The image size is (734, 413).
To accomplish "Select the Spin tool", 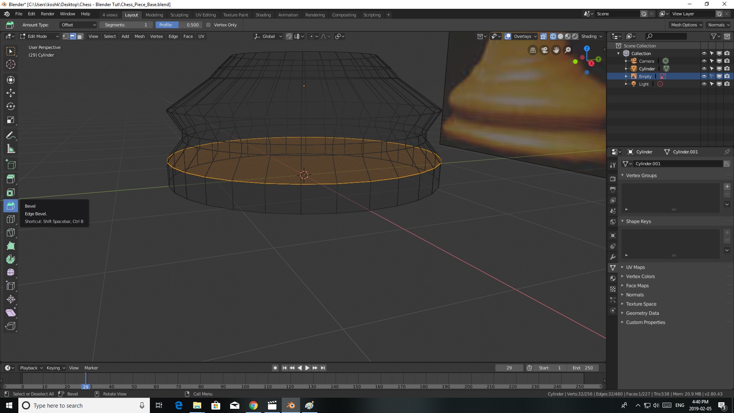I will 11,259.
